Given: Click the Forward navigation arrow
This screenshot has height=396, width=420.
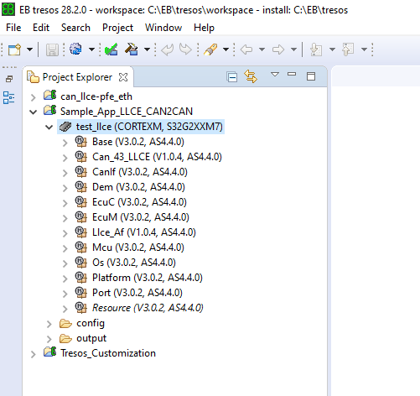Looking at the screenshot, I should [x=278, y=49].
